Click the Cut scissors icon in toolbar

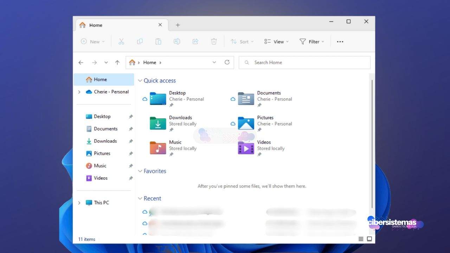[x=121, y=41]
